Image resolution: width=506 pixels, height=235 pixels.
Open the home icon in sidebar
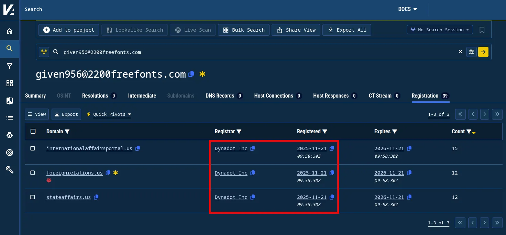pos(10,31)
